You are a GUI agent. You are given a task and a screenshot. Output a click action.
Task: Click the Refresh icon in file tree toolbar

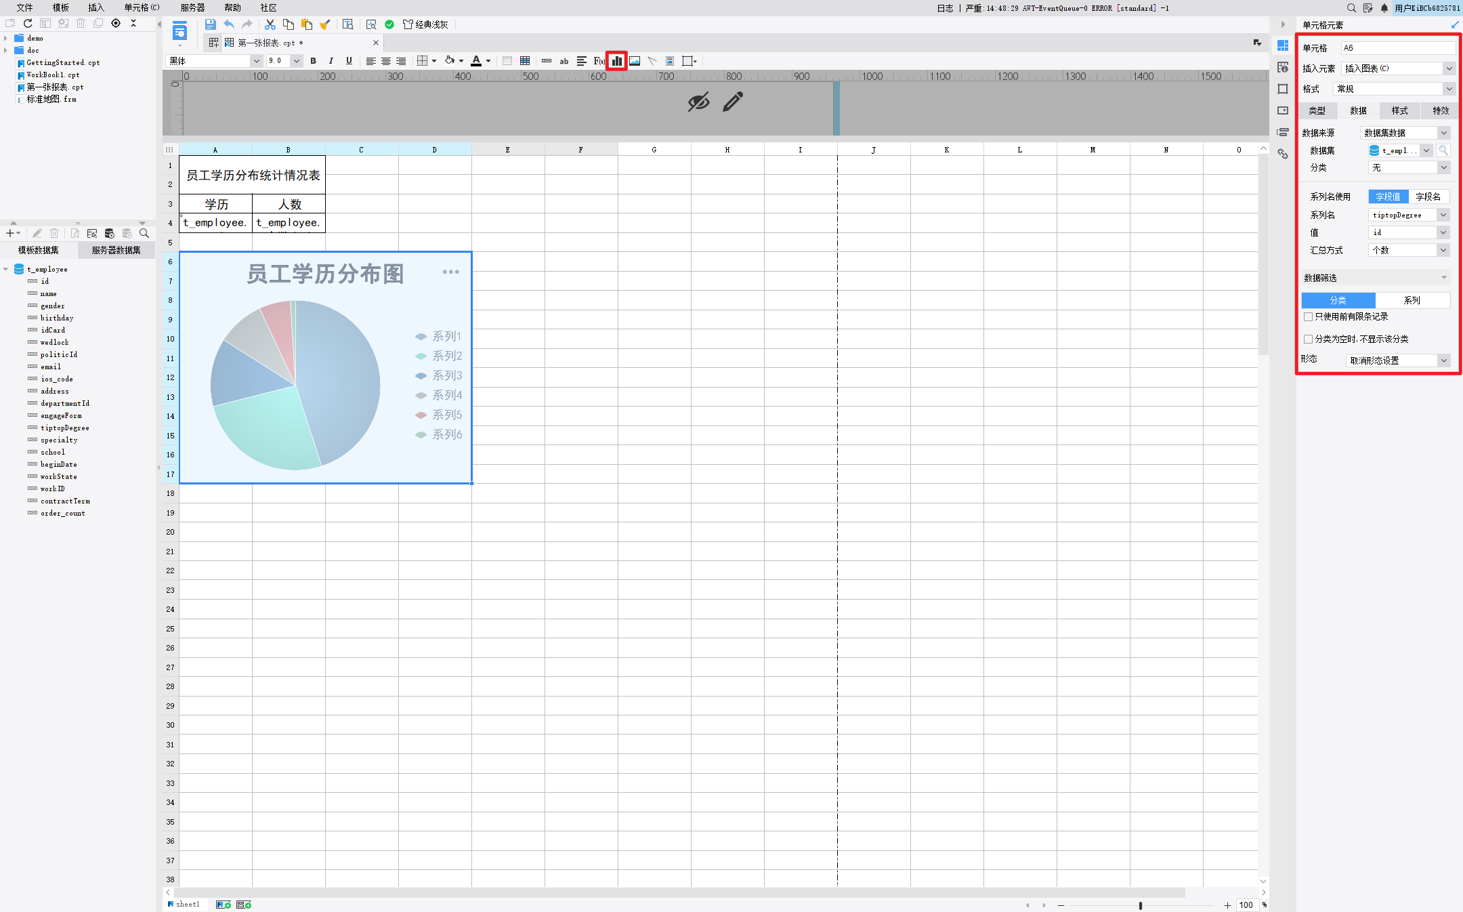28,23
